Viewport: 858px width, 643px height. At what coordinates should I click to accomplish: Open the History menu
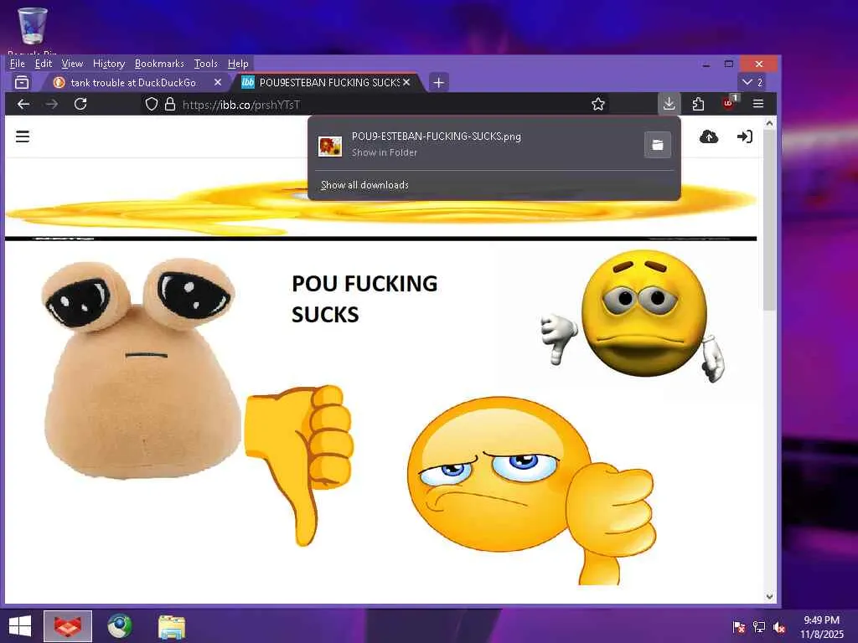coord(109,64)
